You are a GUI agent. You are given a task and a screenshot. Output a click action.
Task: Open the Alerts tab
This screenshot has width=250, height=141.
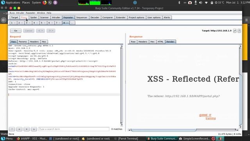[x=167, y=17]
